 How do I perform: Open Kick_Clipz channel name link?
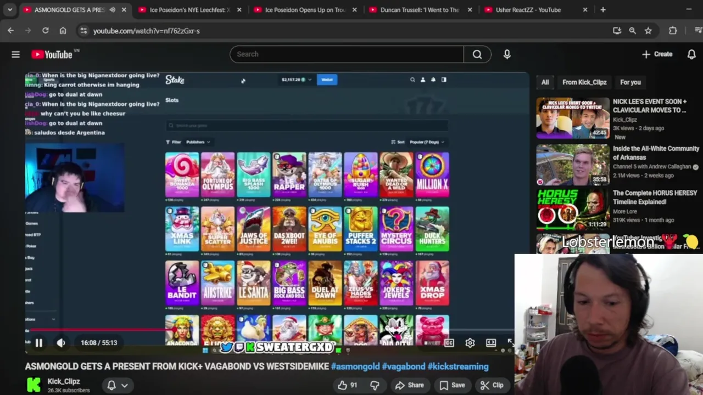[x=64, y=381]
